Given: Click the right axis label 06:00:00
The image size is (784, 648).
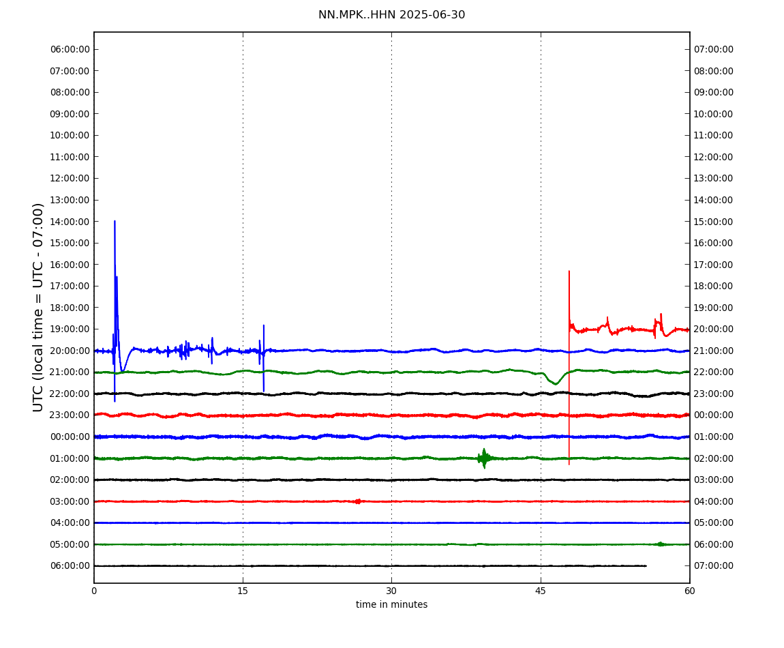Looking at the screenshot, I should point(714,544).
